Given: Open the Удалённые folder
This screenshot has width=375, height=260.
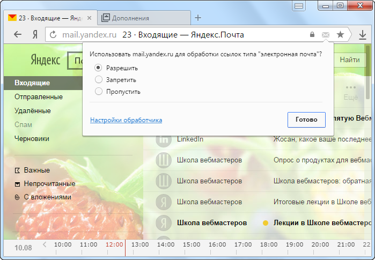Looking at the screenshot, I should [x=33, y=110].
